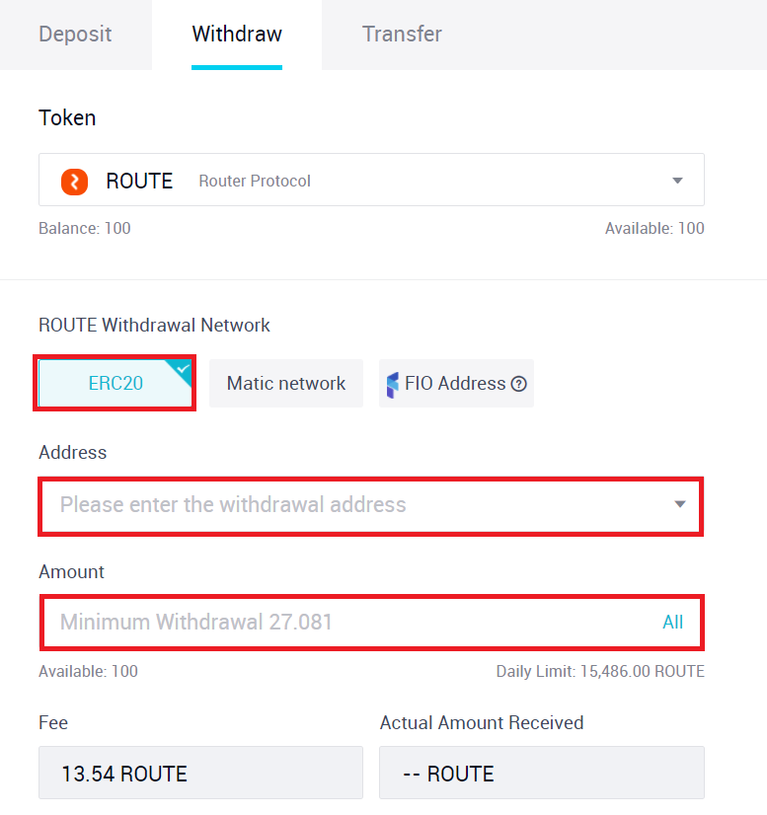Choose the FIO Address network option
767x815 pixels.
coord(456,383)
